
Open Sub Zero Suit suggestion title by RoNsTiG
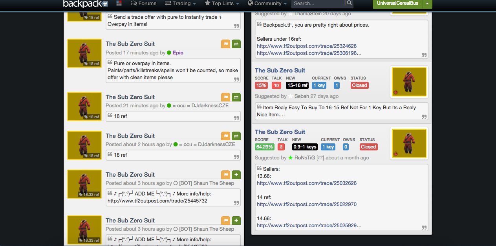(280, 132)
